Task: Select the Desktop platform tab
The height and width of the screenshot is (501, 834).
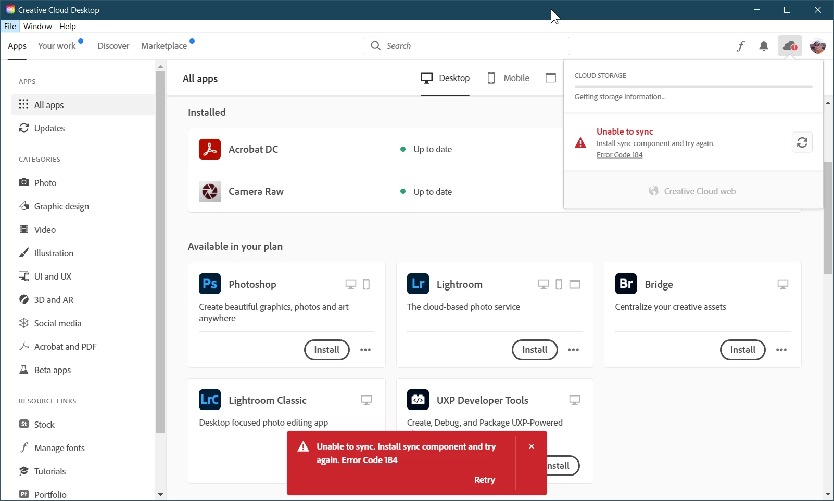Action: coord(445,78)
